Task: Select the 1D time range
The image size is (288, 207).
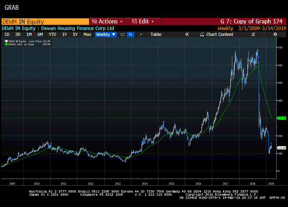Action: 7,34
